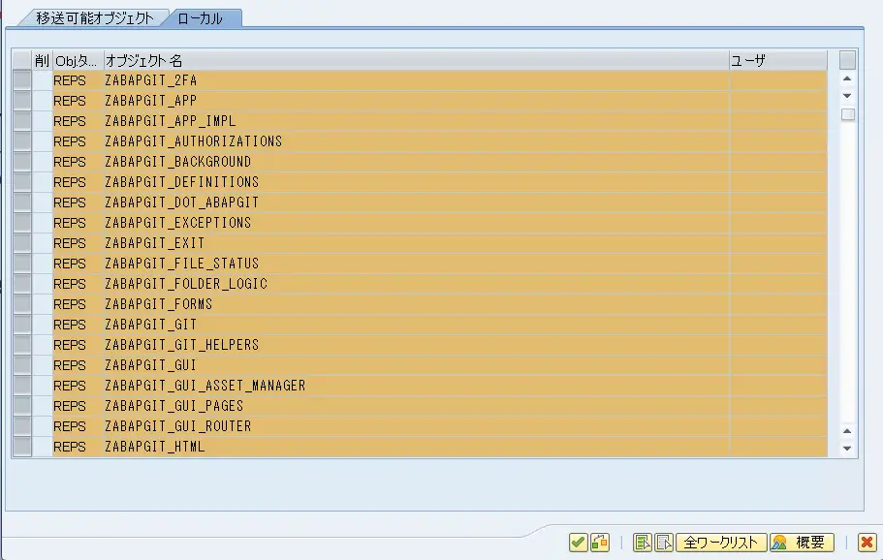Screen dimensions: 883x560
Task: Toggle row selector for ZABAPGIT_APP_IMPL
Action: coord(22,121)
